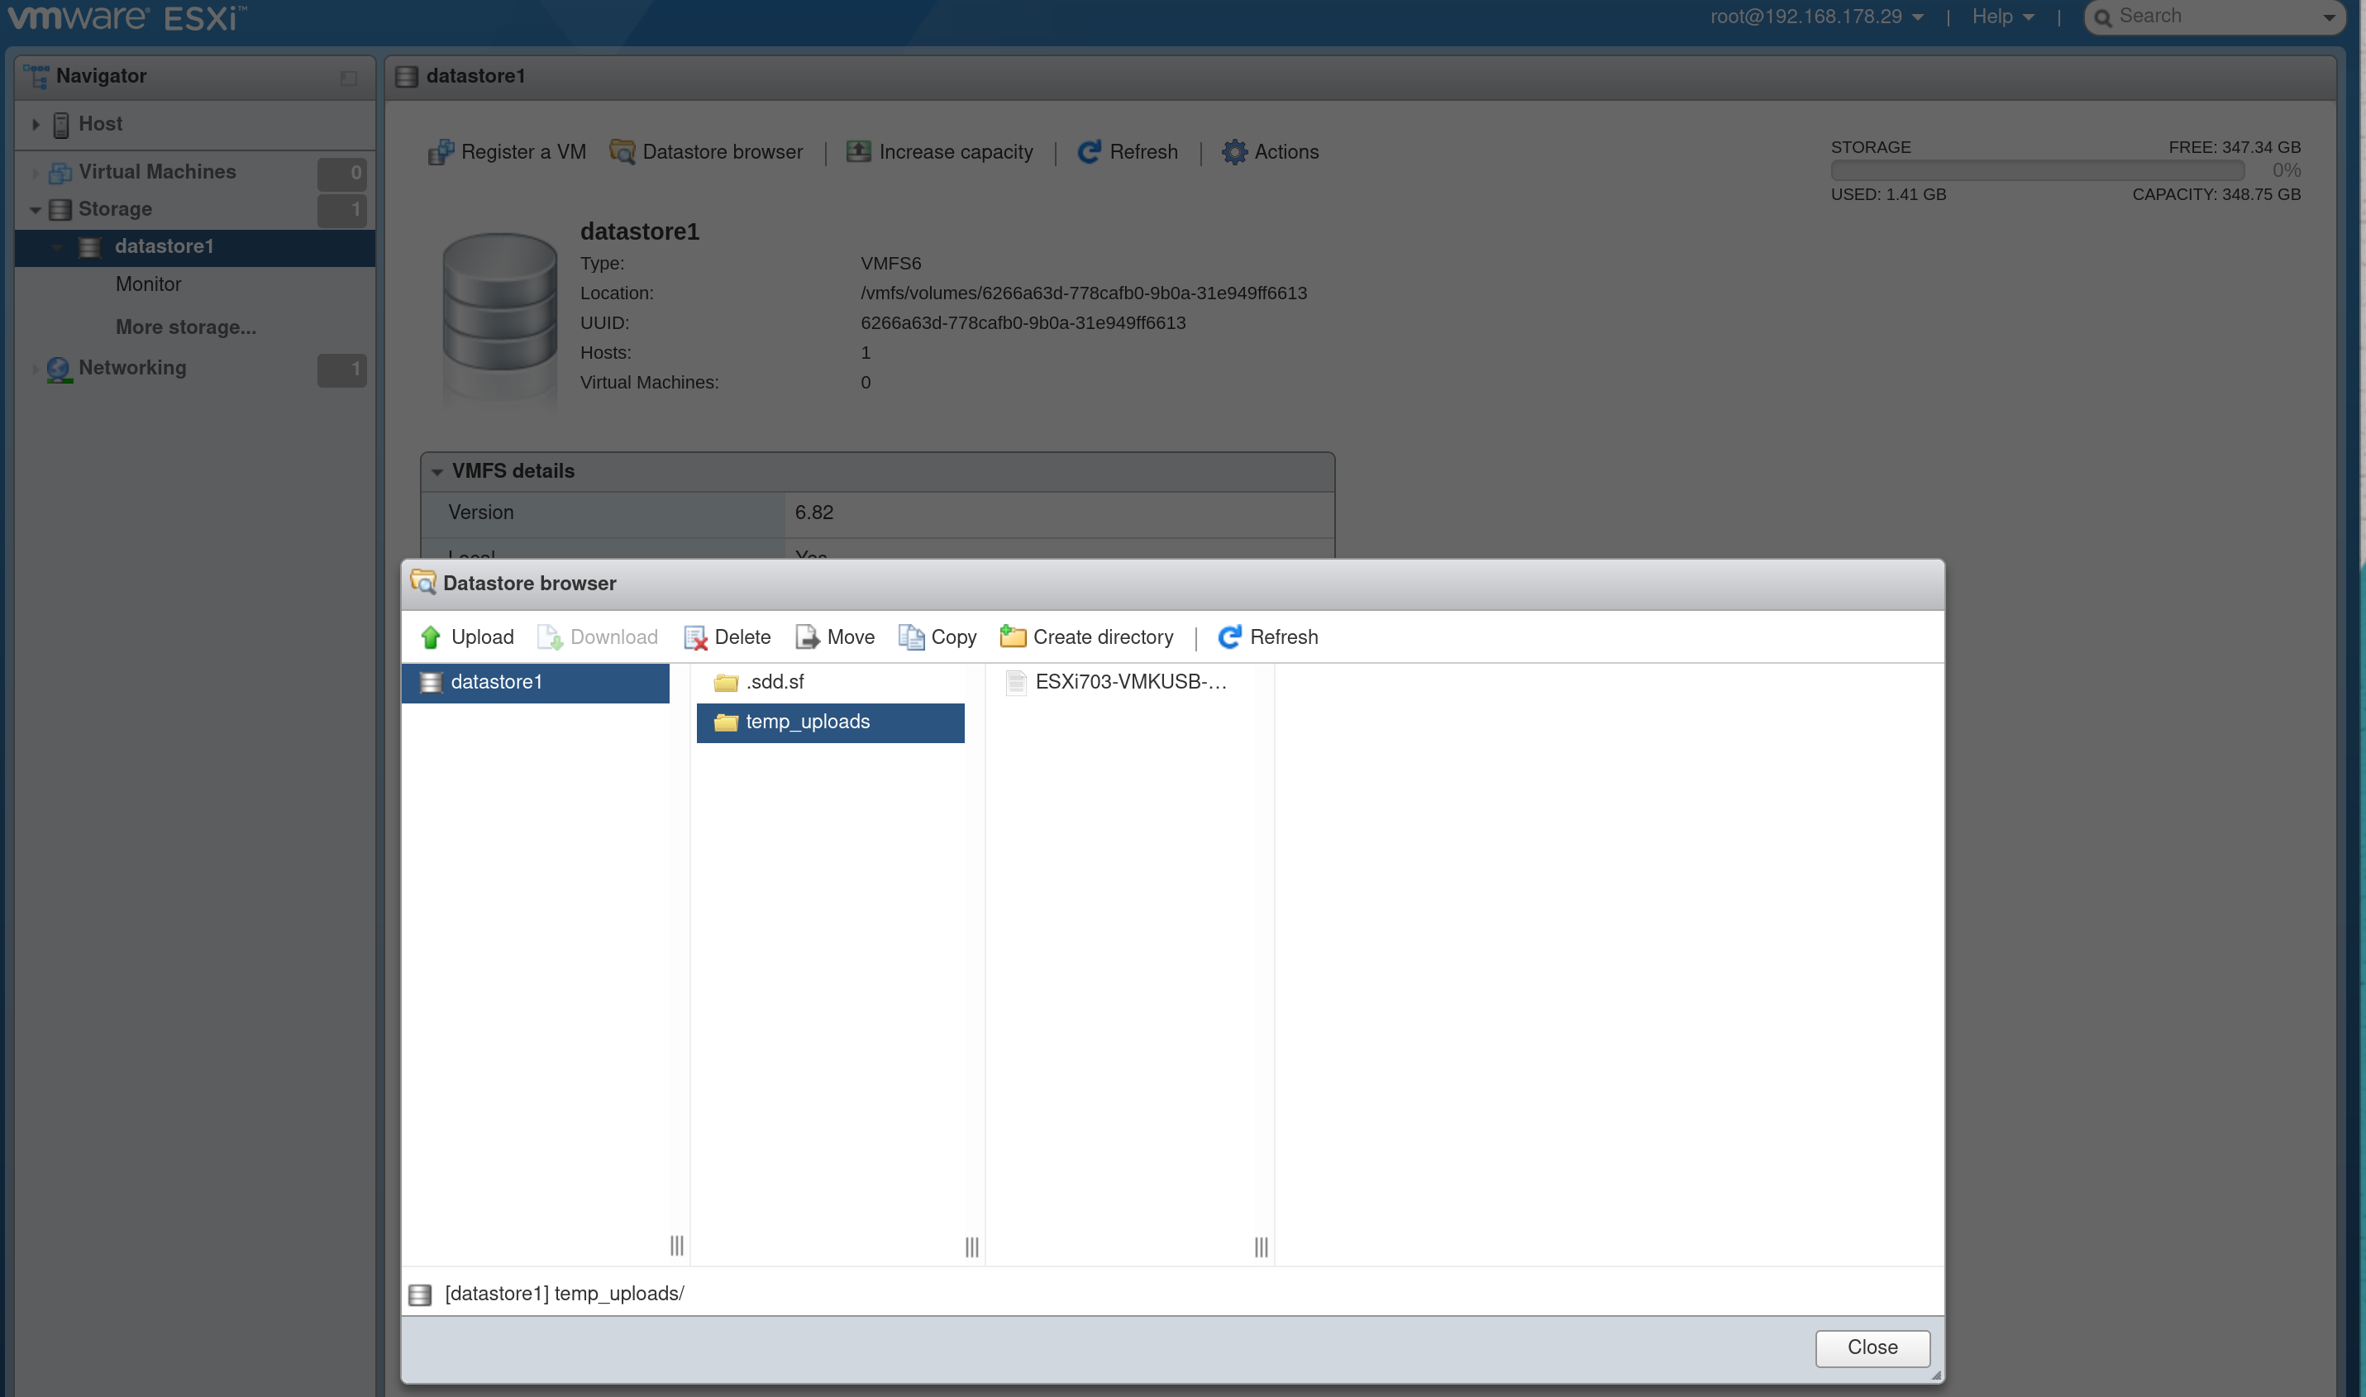This screenshot has width=2366, height=1397.
Task: Click the Host menu item in Navigator
Action: click(x=100, y=122)
